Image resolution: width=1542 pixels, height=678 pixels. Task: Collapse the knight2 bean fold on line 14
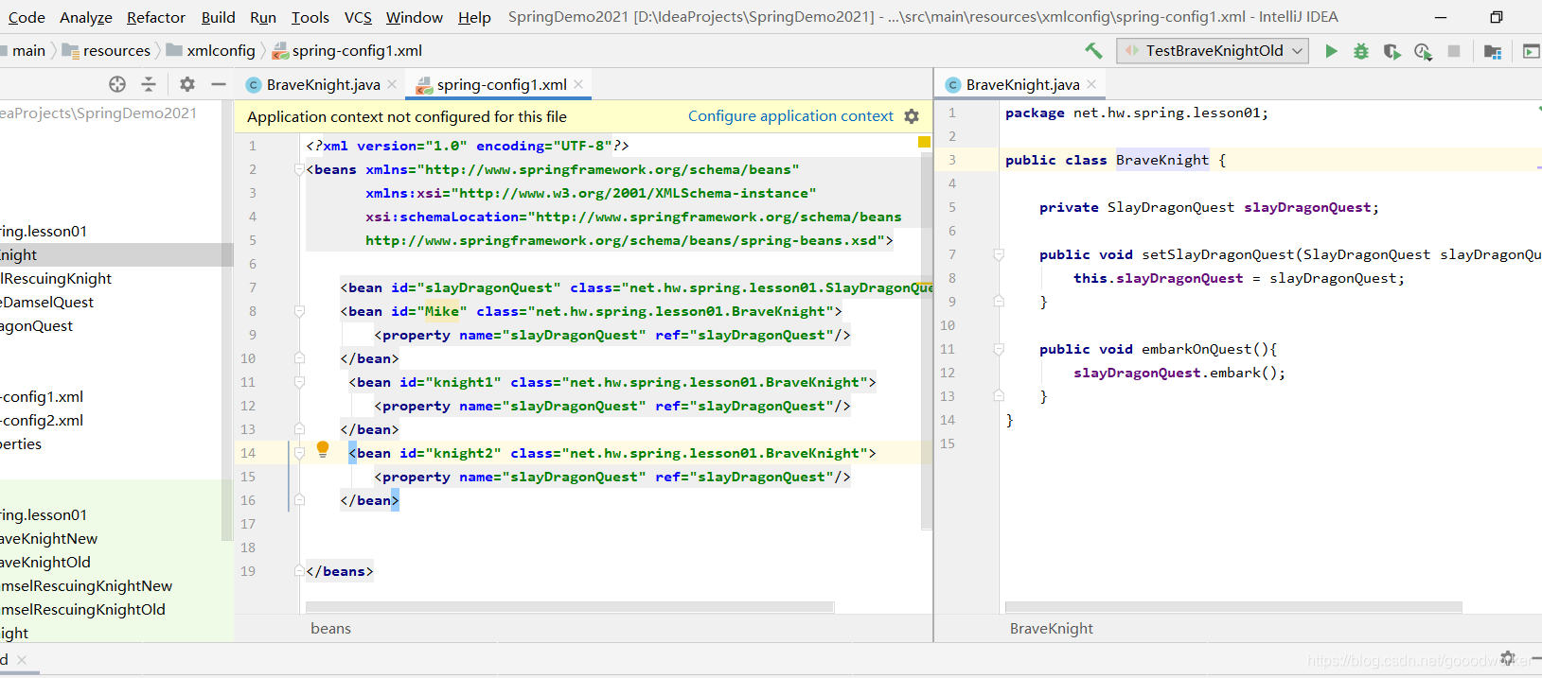[x=299, y=453]
